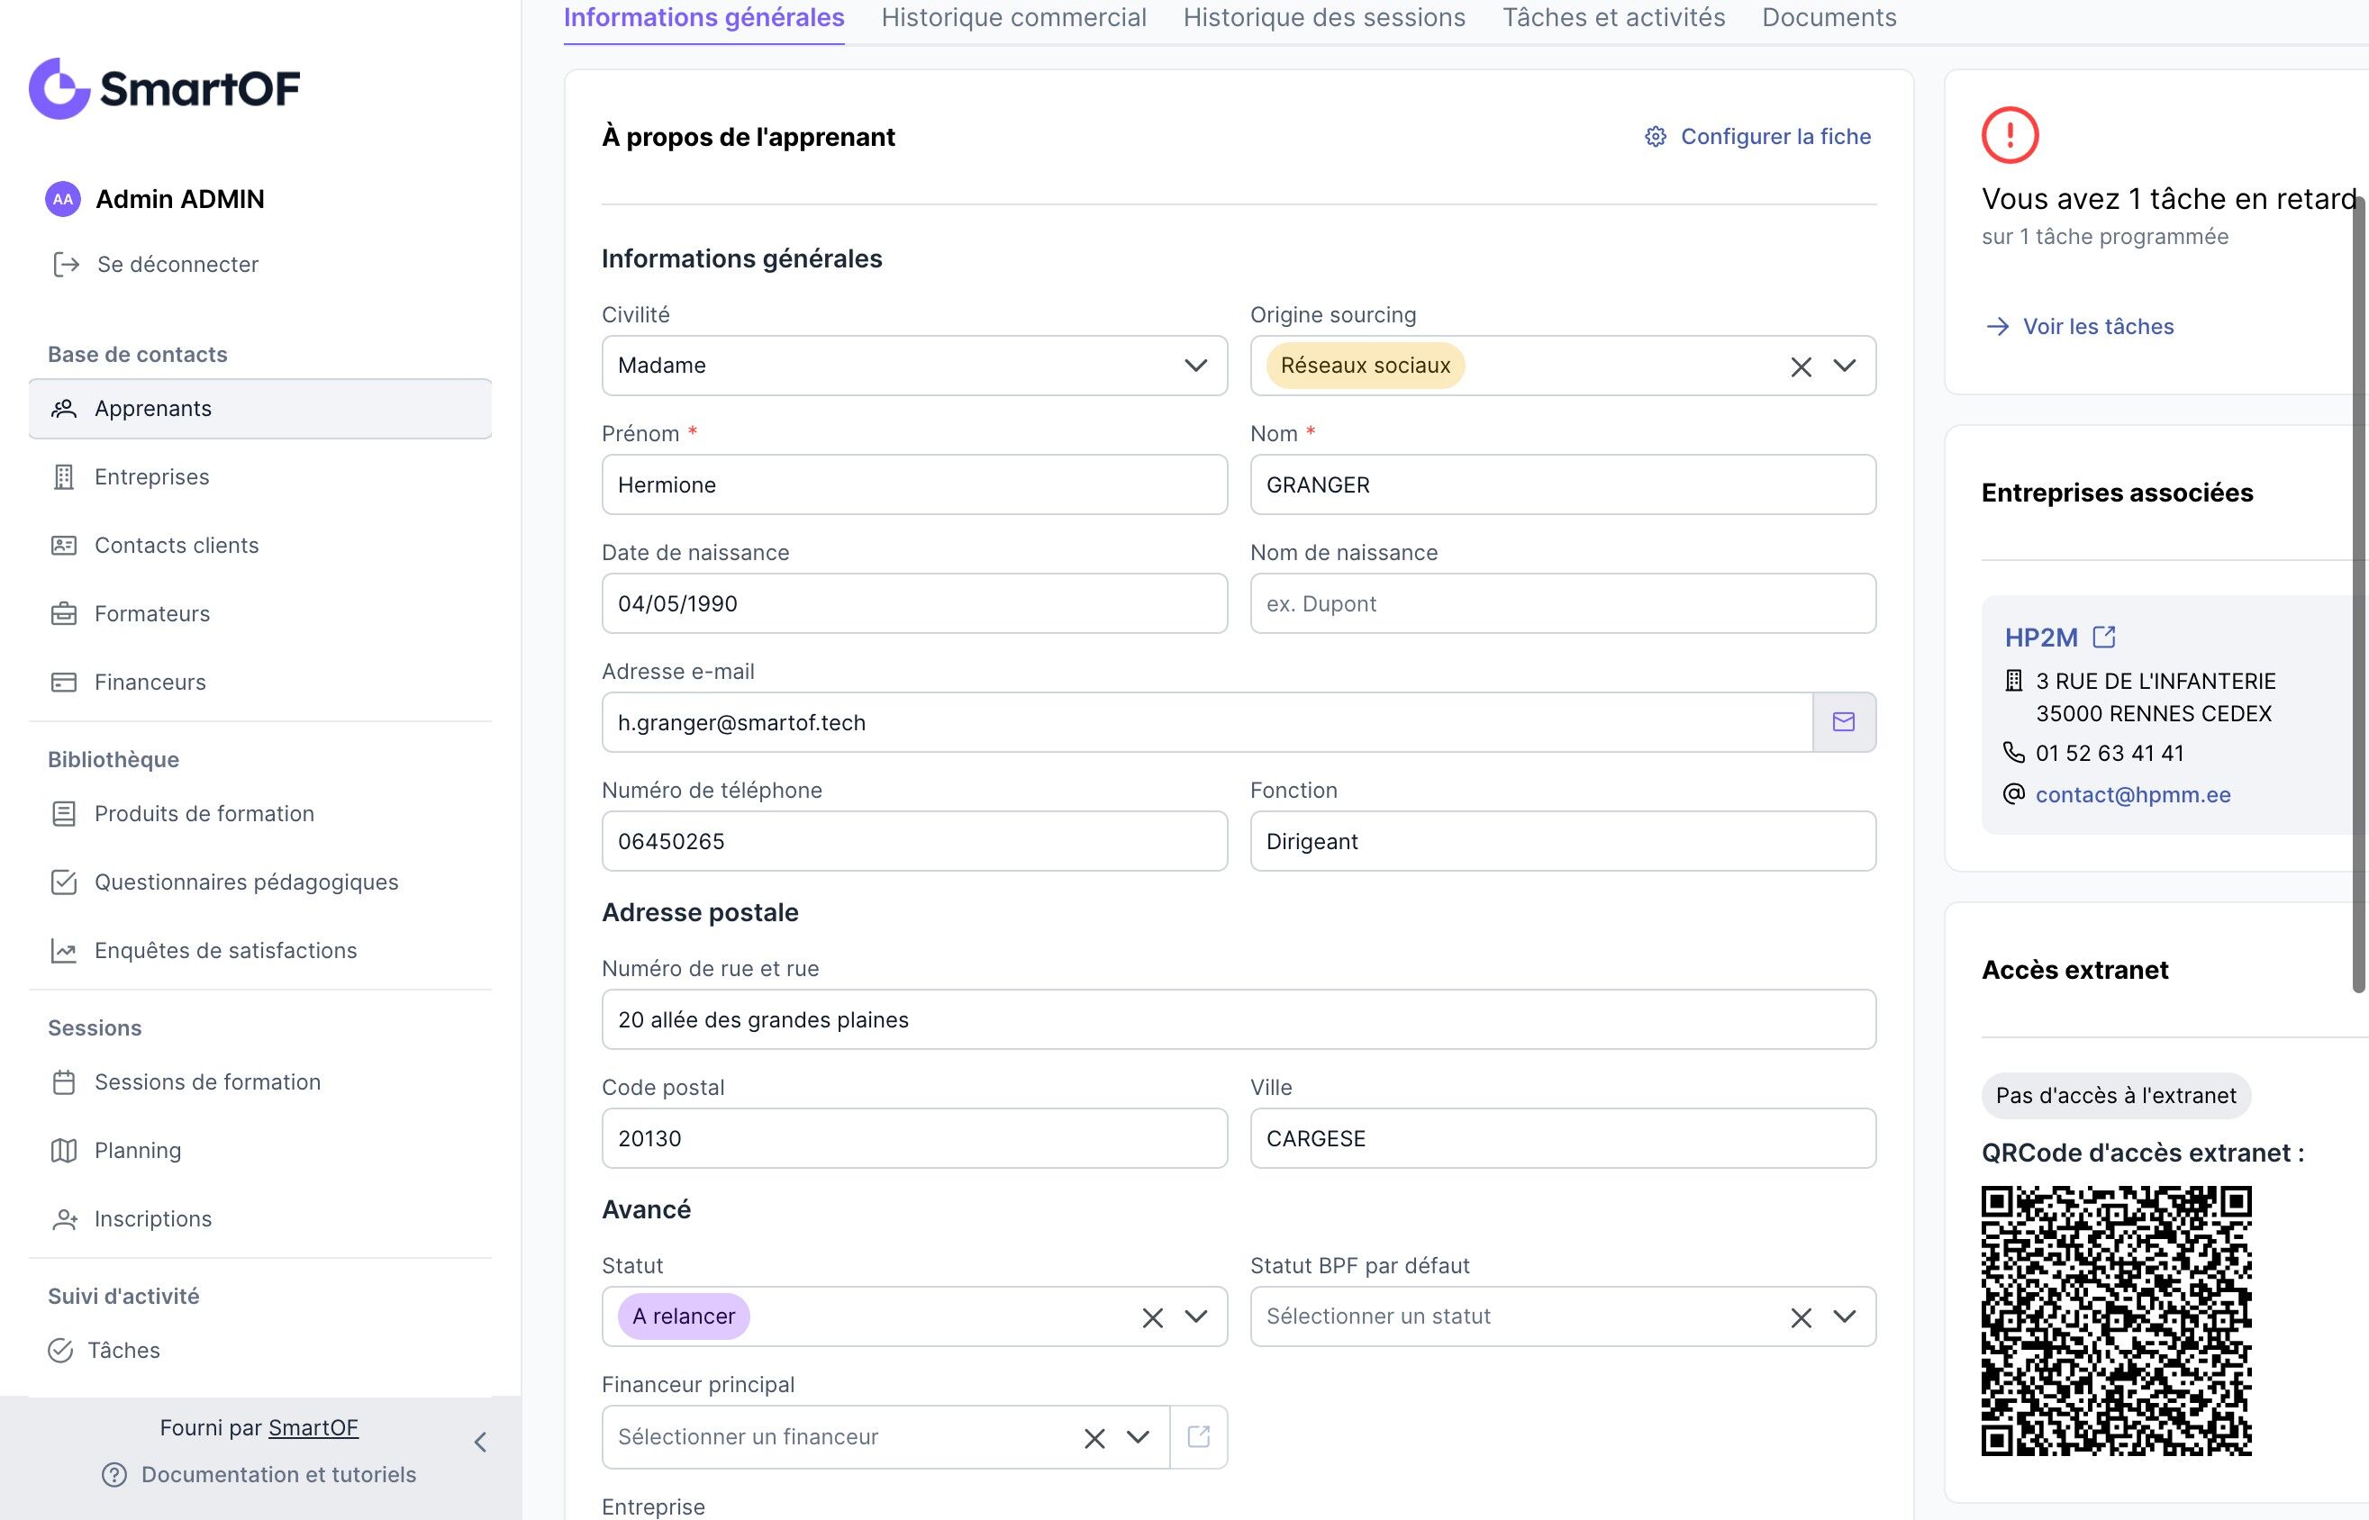
Task: Clear the Statut BPF par défaut field
Action: click(1801, 1317)
